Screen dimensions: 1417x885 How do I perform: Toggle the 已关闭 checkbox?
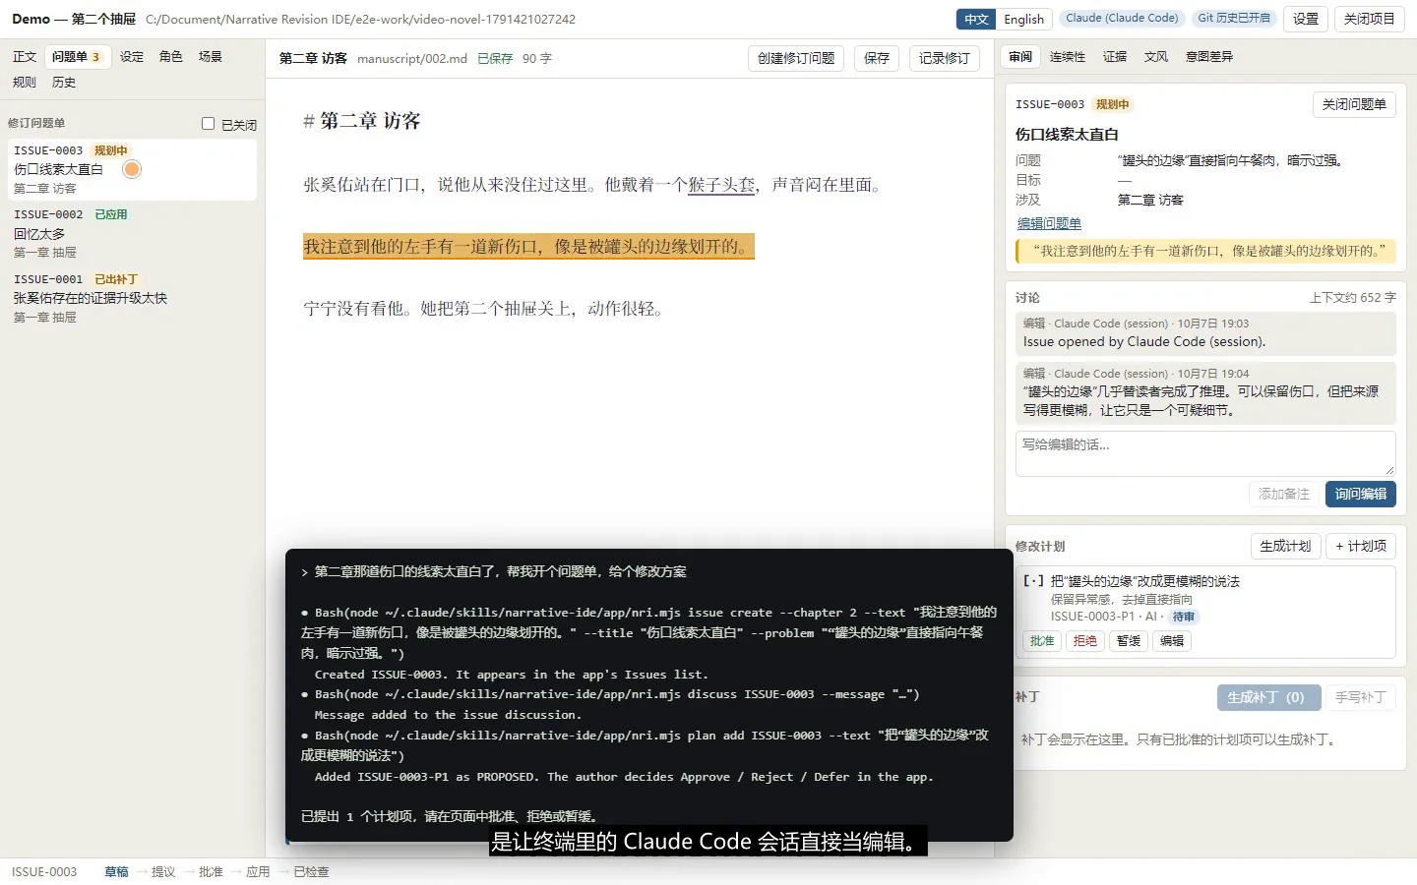coord(208,124)
